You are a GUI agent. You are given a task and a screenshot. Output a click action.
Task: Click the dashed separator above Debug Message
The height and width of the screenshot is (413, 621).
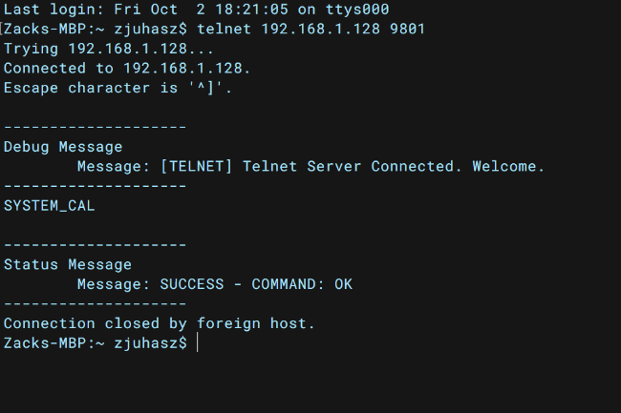[x=95, y=127]
